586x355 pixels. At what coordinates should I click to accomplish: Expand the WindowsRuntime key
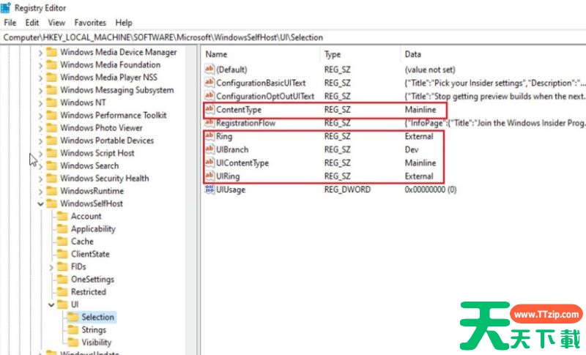40,192
